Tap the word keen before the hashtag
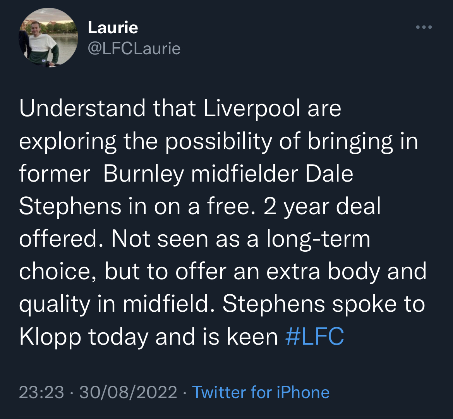 click(x=252, y=337)
